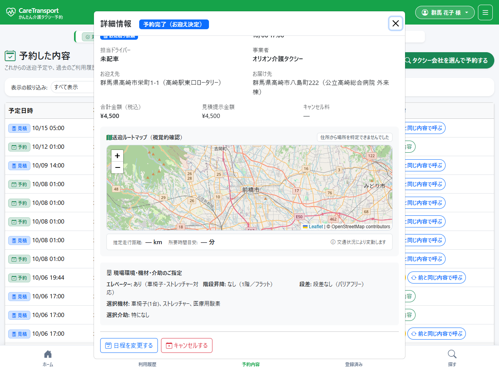Click the 予定日時 column header
Viewport: 499px width, 370px height.
pos(21,111)
